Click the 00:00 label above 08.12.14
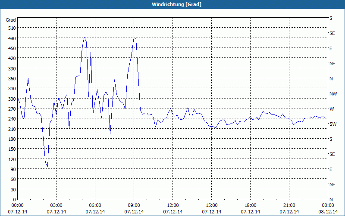 (328, 206)
